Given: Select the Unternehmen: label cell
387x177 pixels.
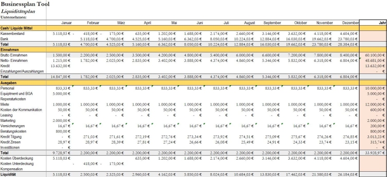Looking at the screenshot, I should (x=14, y=17).
